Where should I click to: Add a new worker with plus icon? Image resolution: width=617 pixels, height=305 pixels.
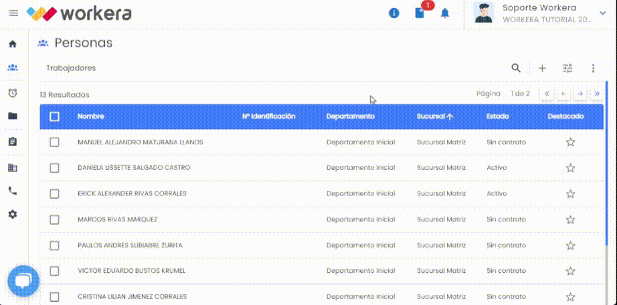tap(542, 68)
